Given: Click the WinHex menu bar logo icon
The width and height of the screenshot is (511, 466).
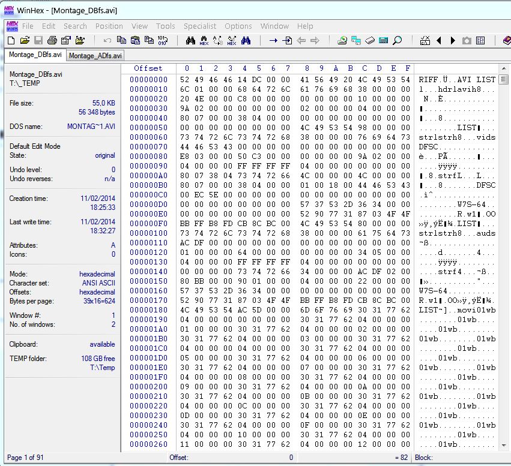Looking at the screenshot, I should tap(13, 26).
